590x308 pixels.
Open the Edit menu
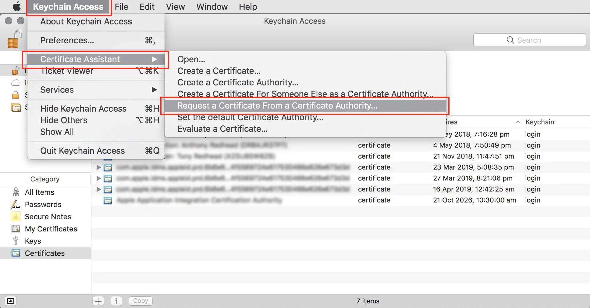pos(147,7)
